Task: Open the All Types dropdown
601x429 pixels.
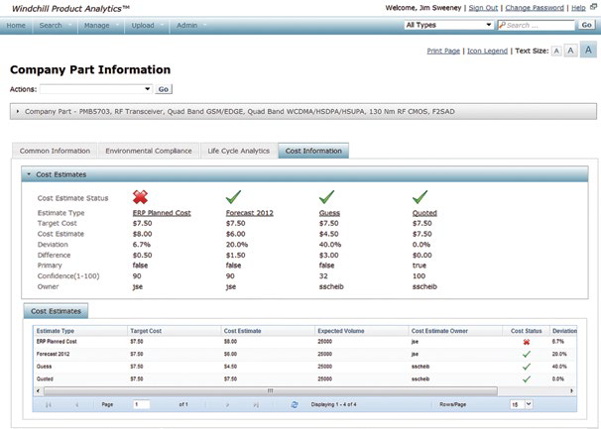Action: [448, 25]
